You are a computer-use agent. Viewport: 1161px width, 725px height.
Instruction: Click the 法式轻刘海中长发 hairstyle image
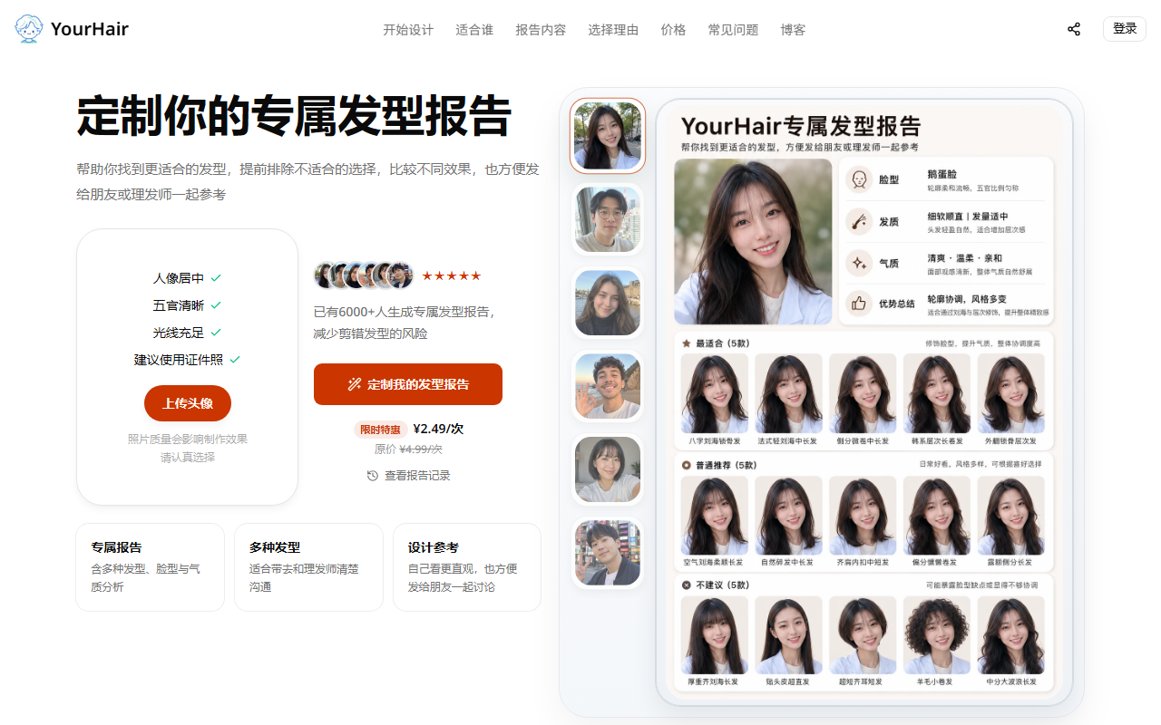[789, 393]
